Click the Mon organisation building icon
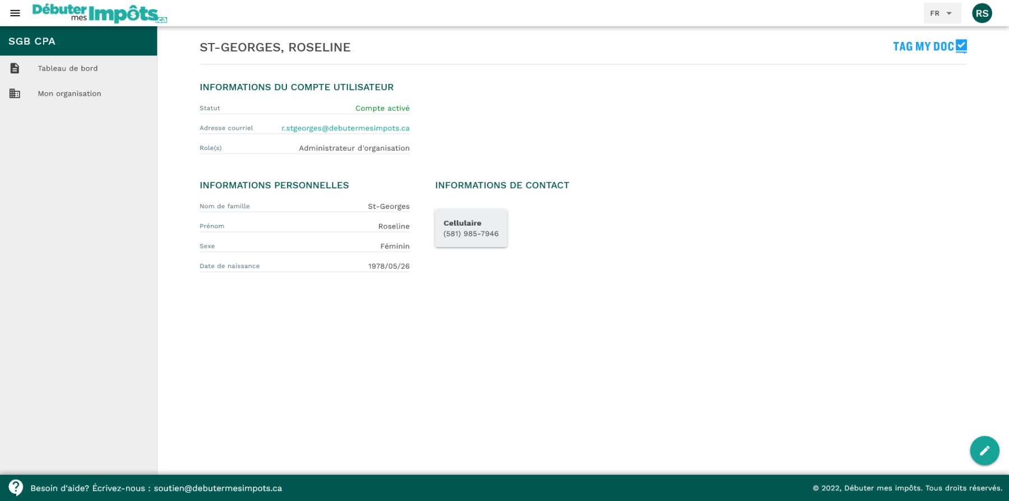The width and height of the screenshot is (1009, 501). point(15,93)
